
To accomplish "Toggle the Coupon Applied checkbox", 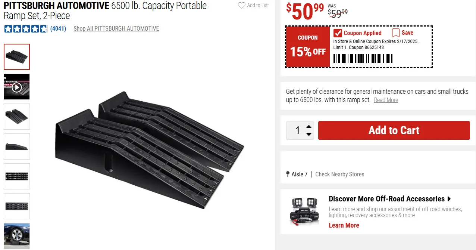I will point(338,33).
